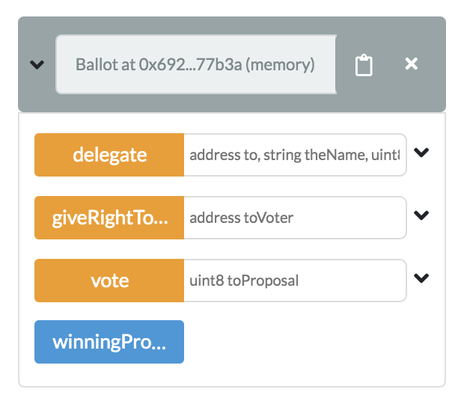The image size is (461, 395).
Task: Focus the delegate arguments input field
Action: pos(295,155)
